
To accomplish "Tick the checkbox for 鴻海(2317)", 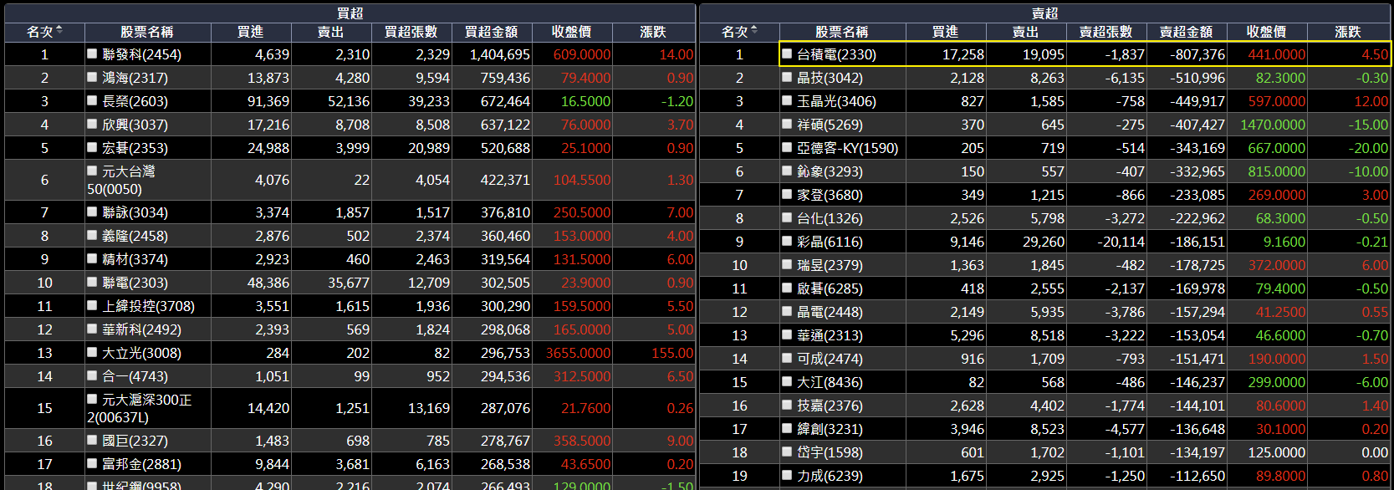I will pos(92,77).
